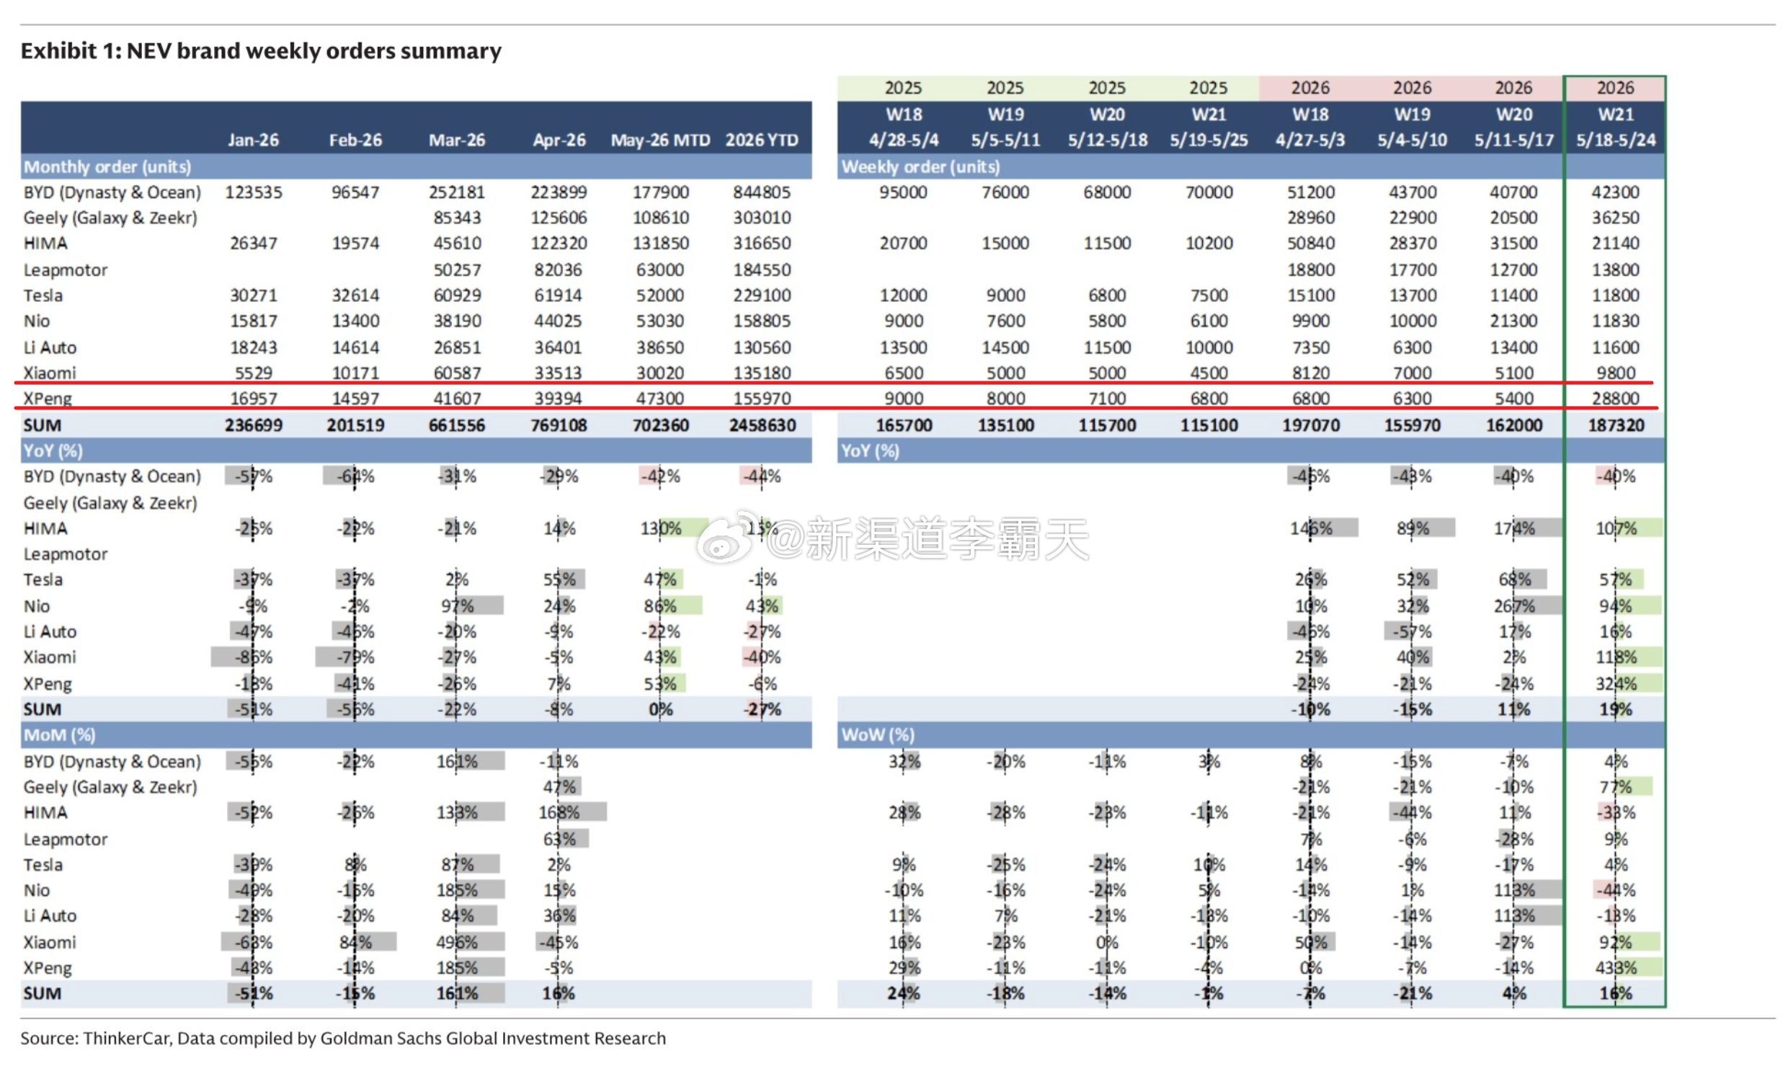Select Tesla's 2026 YTD value "229100"
The image size is (1788, 1074).
tap(761, 296)
